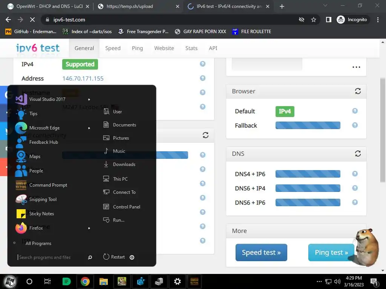The image size is (386, 289).
Task: Click the three-dots more options in top card
Action: pyautogui.click(x=356, y=67)
